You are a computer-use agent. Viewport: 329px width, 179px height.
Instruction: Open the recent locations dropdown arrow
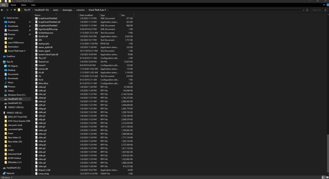[x=11, y=10]
